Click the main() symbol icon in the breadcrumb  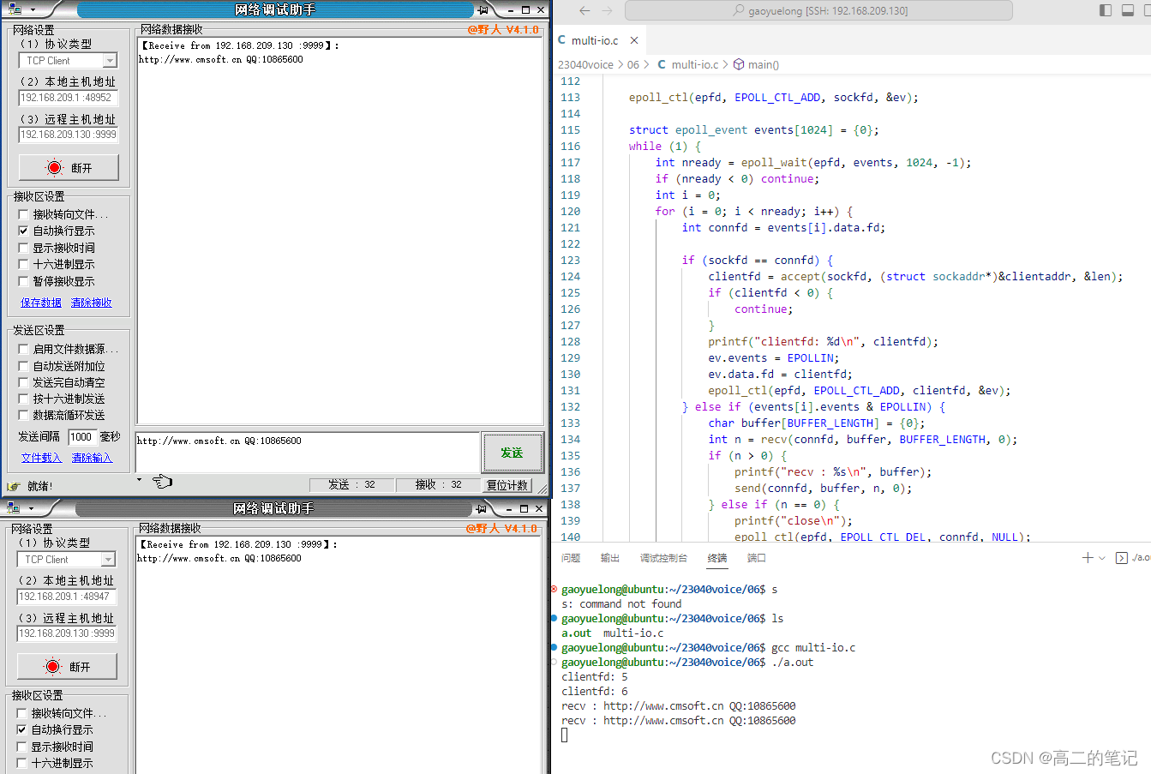pyautogui.click(x=739, y=64)
